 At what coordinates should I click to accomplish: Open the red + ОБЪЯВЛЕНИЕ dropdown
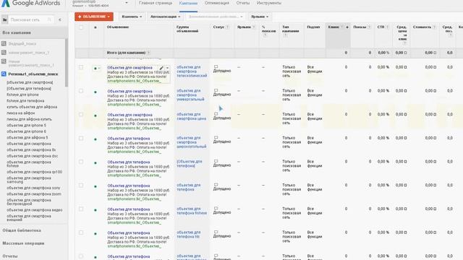click(94, 17)
